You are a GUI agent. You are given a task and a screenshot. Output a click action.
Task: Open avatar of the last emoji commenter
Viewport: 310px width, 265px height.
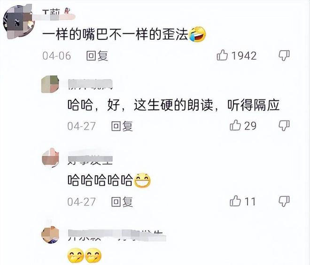point(50,235)
